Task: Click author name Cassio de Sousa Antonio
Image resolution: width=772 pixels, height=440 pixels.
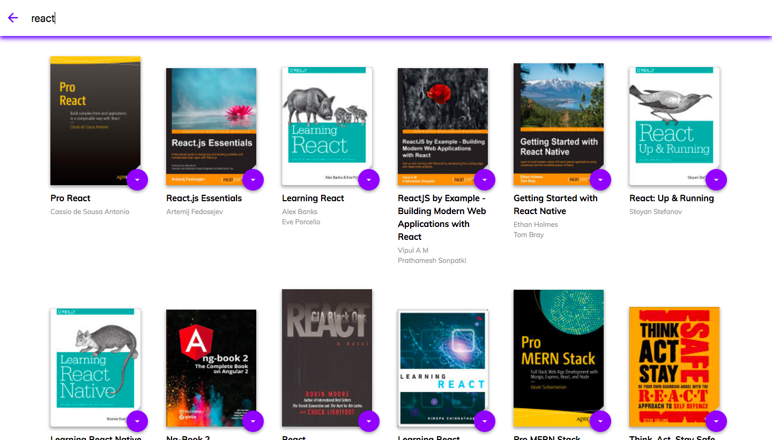Action: 90,211
